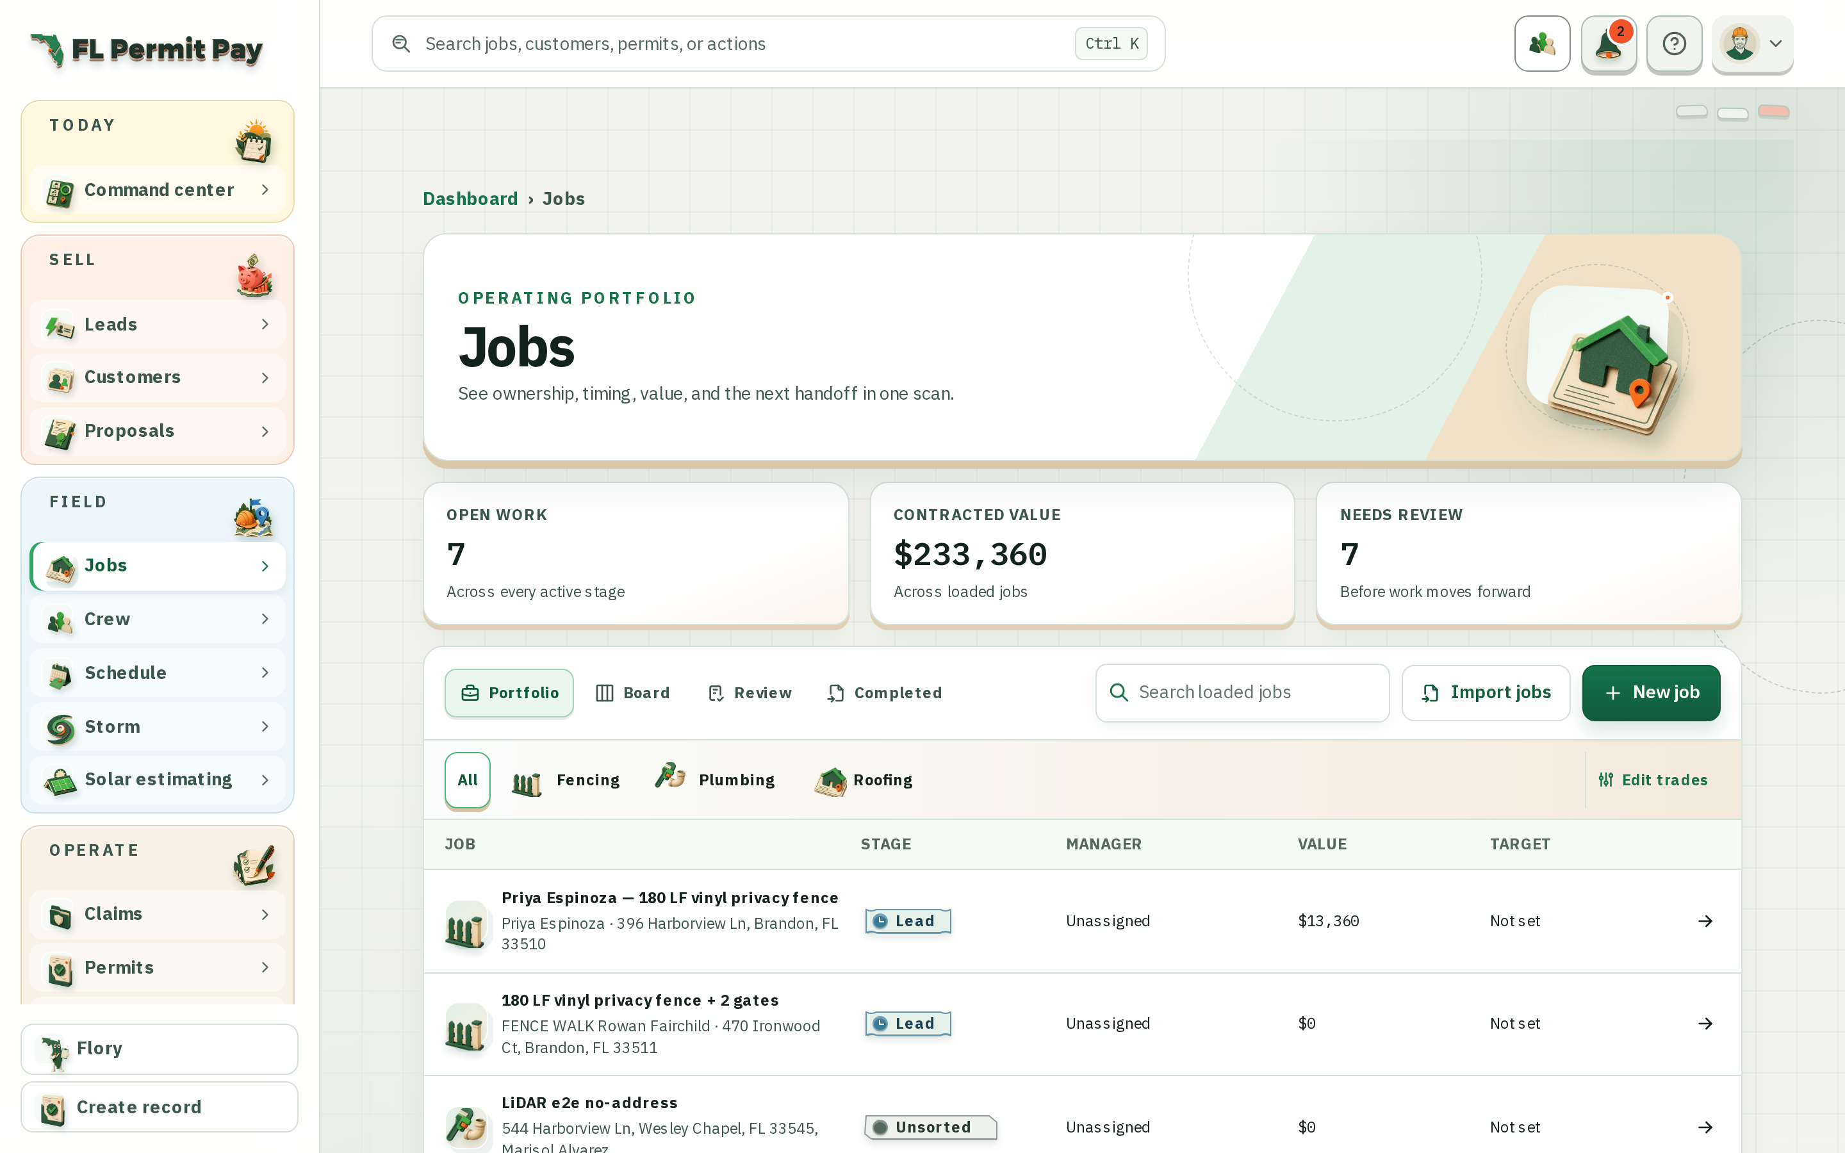Expand the Crew chevron
Viewport: 1845px width, 1153px height.
click(x=265, y=619)
